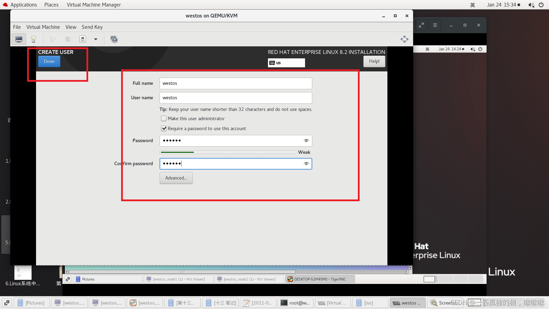The height and width of the screenshot is (309, 549).
Task: Click Done to finish user creation
Action: click(x=49, y=61)
